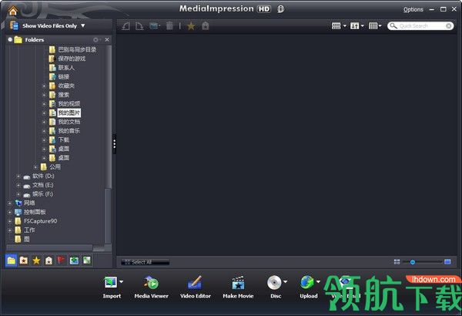
Task: Expand the FSCapture90 folder
Action: click(x=9, y=221)
